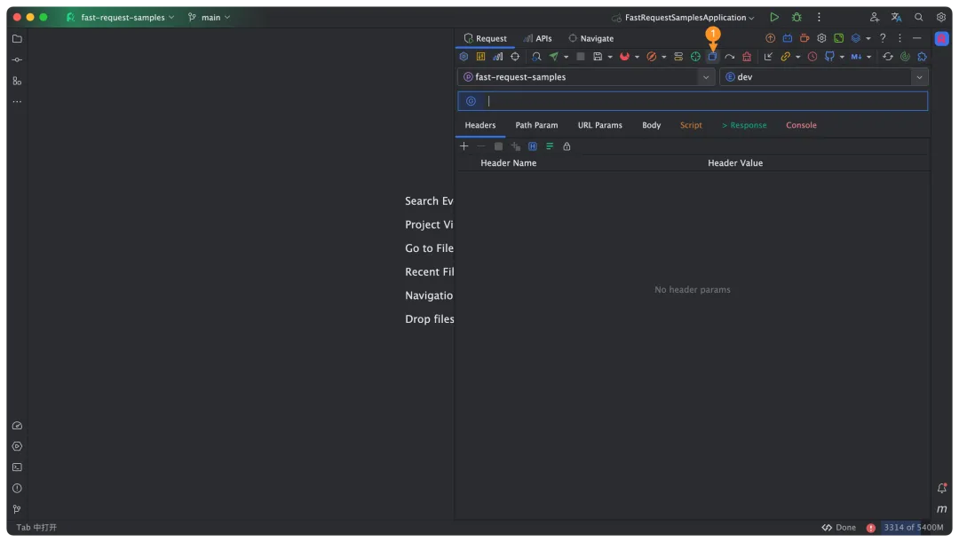Image resolution: width=959 pixels, height=542 pixels.
Task: Click the red clock history icon
Action: [812, 57]
